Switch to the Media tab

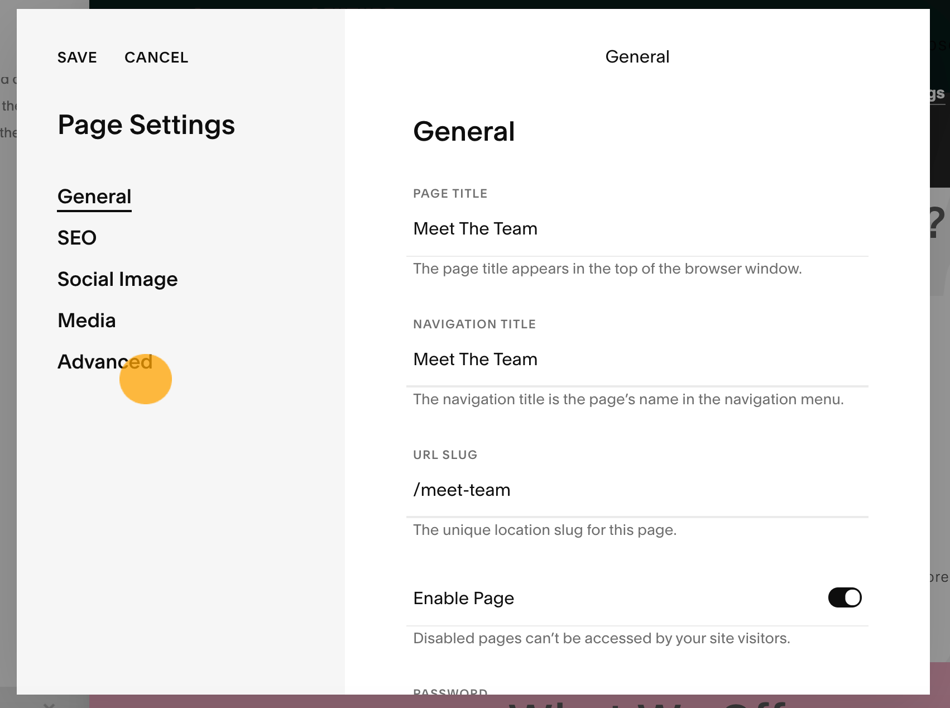(x=87, y=320)
